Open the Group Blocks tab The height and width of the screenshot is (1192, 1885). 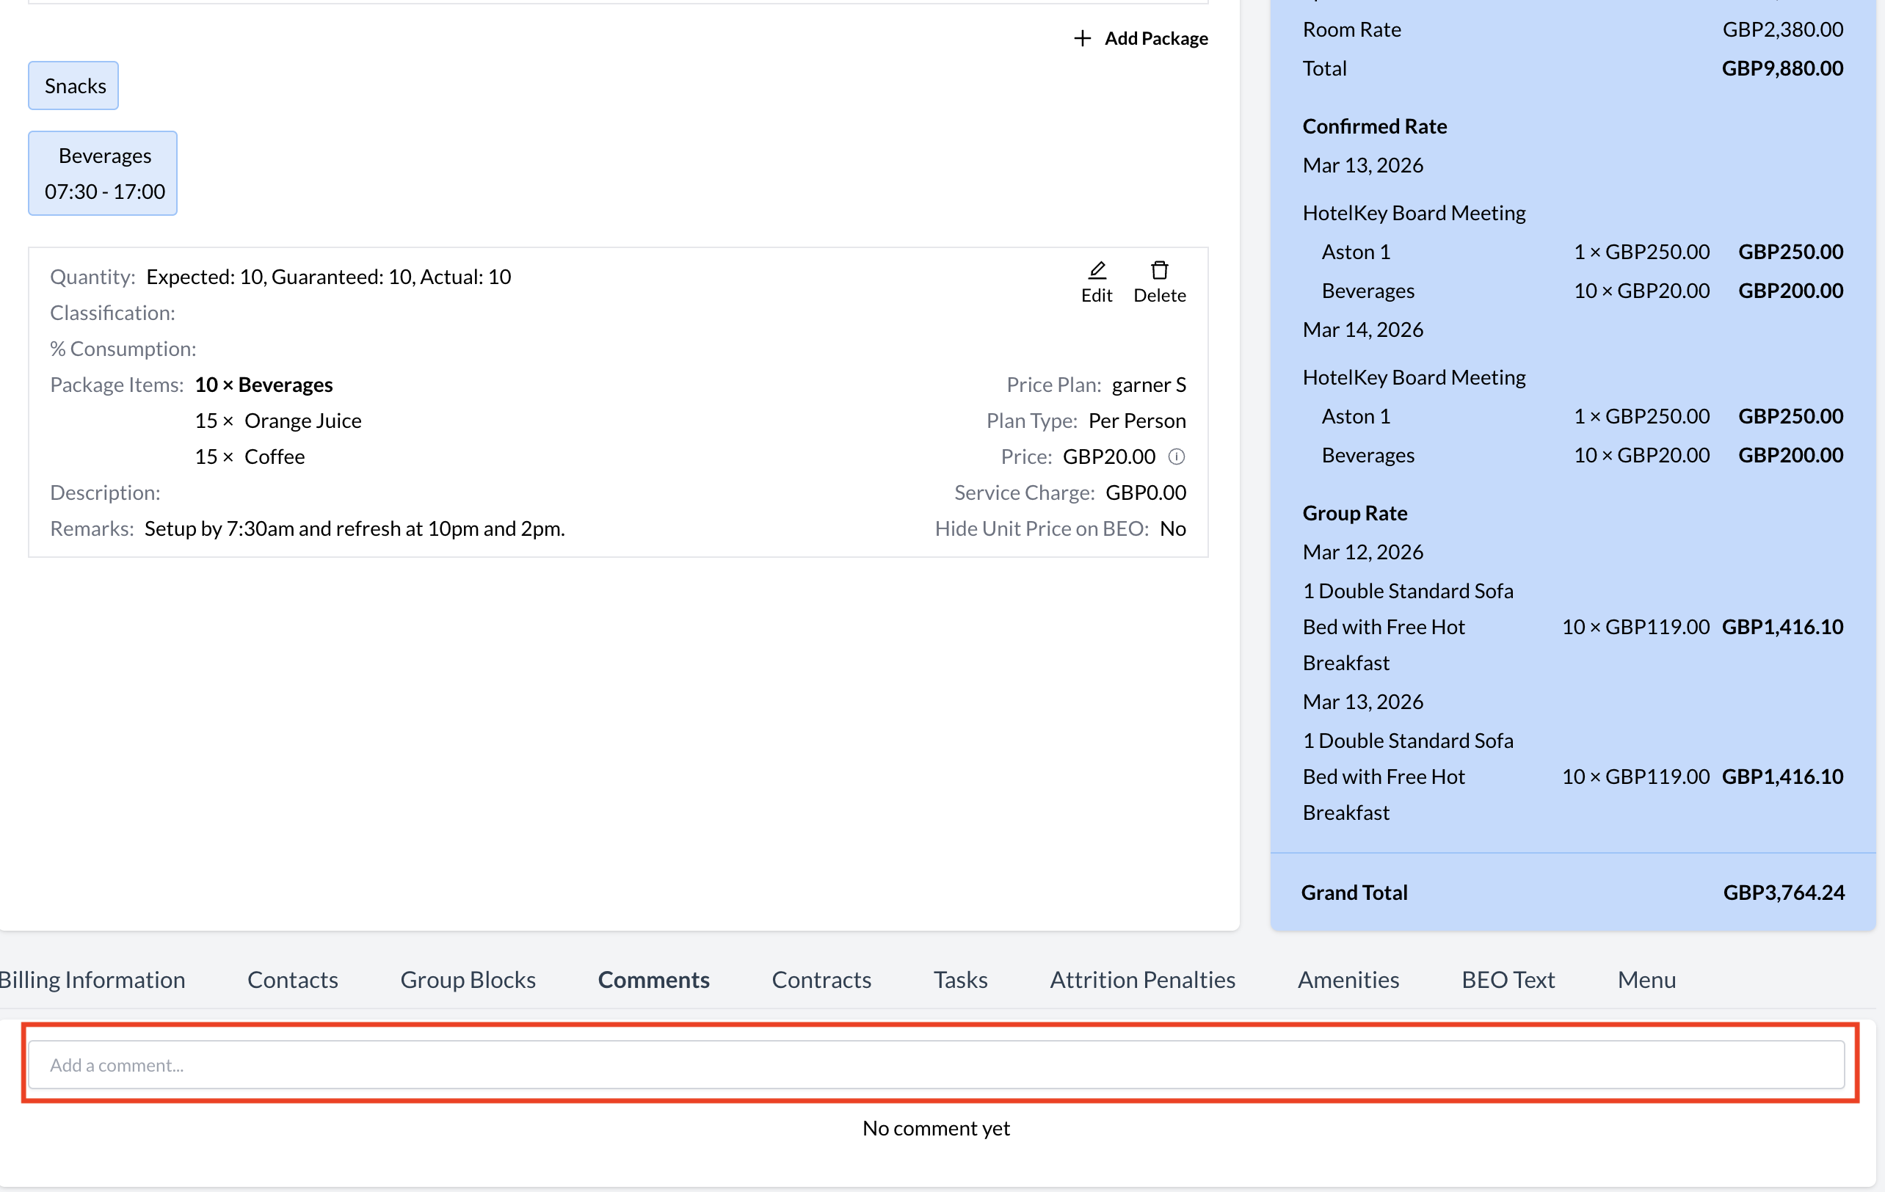coord(468,979)
